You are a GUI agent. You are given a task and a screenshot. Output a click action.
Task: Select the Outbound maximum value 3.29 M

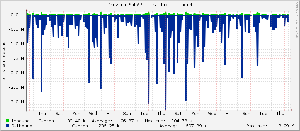(286, 126)
